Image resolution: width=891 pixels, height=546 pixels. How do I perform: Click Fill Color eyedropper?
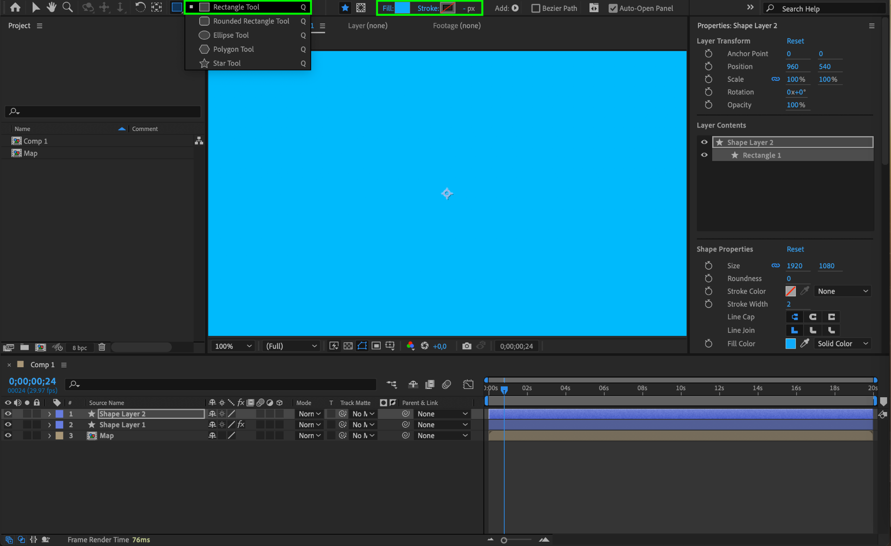point(804,343)
